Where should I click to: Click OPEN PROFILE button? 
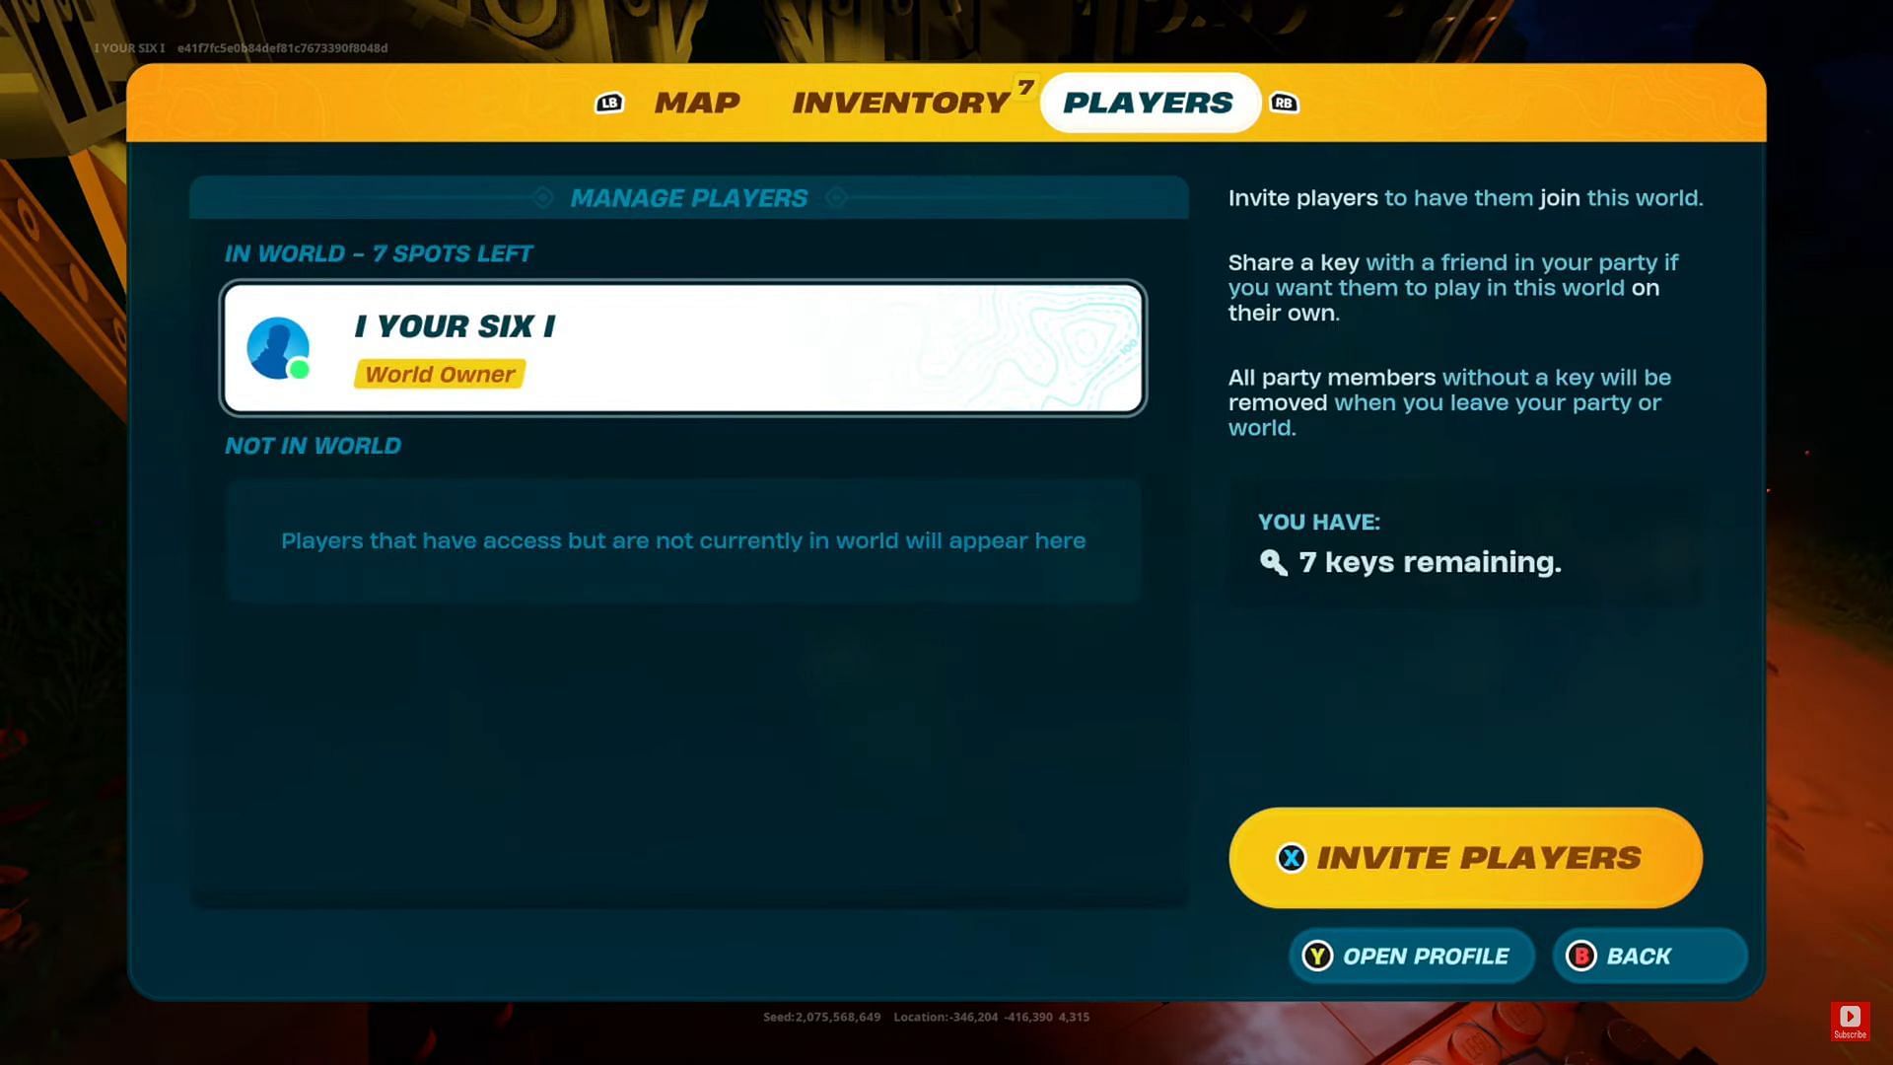(1409, 956)
